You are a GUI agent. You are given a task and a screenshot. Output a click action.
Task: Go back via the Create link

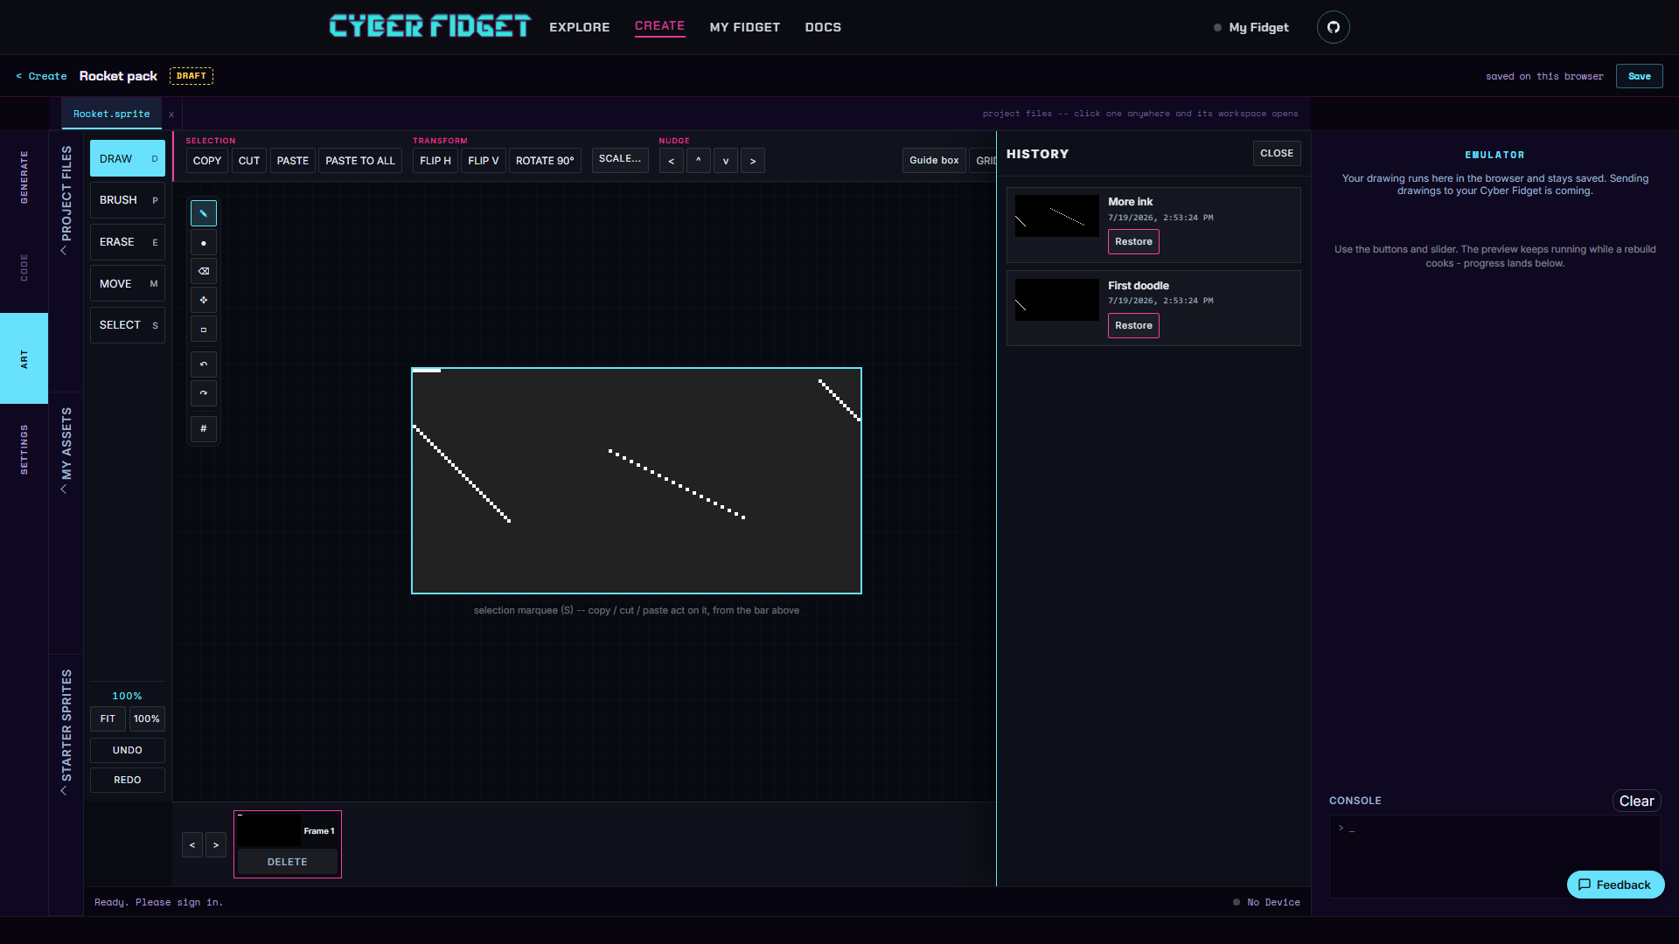pos(41,76)
